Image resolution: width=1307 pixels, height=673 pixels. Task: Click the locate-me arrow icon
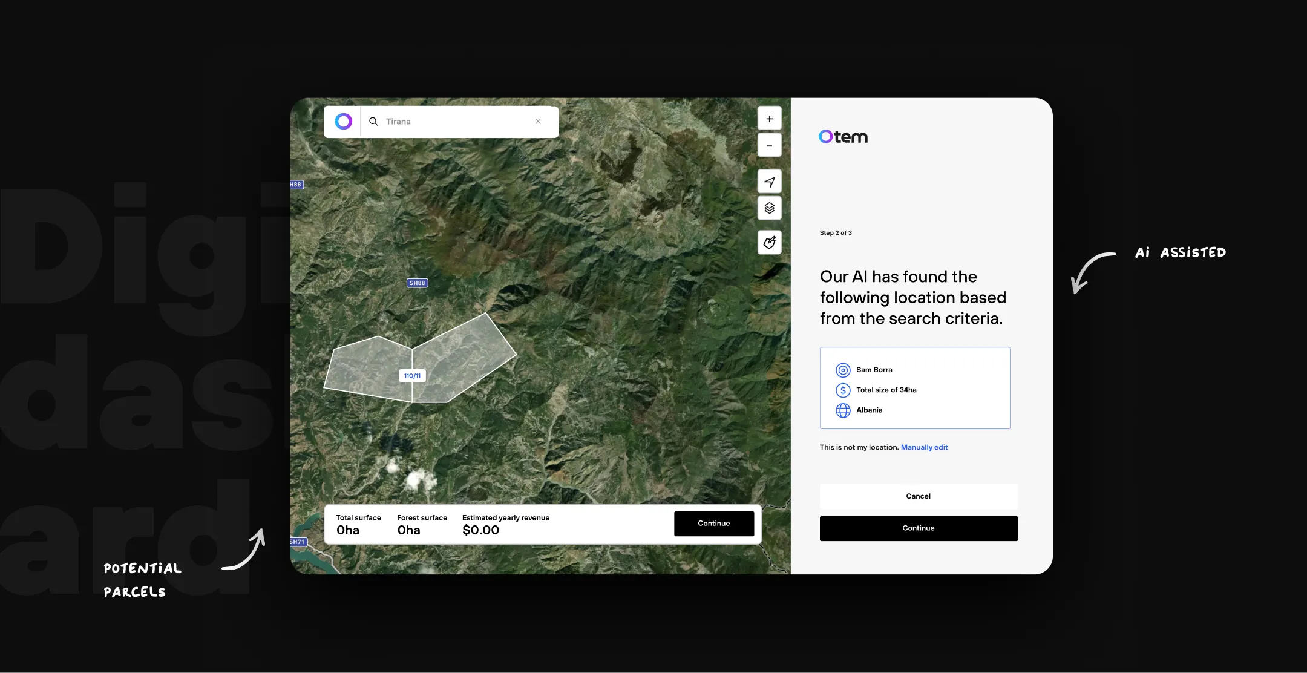coord(770,182)
